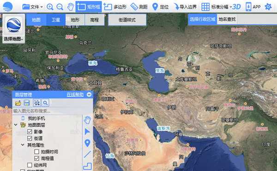Switch to 高程 elevation tab
277x171 pixels.
pos(95,19)
